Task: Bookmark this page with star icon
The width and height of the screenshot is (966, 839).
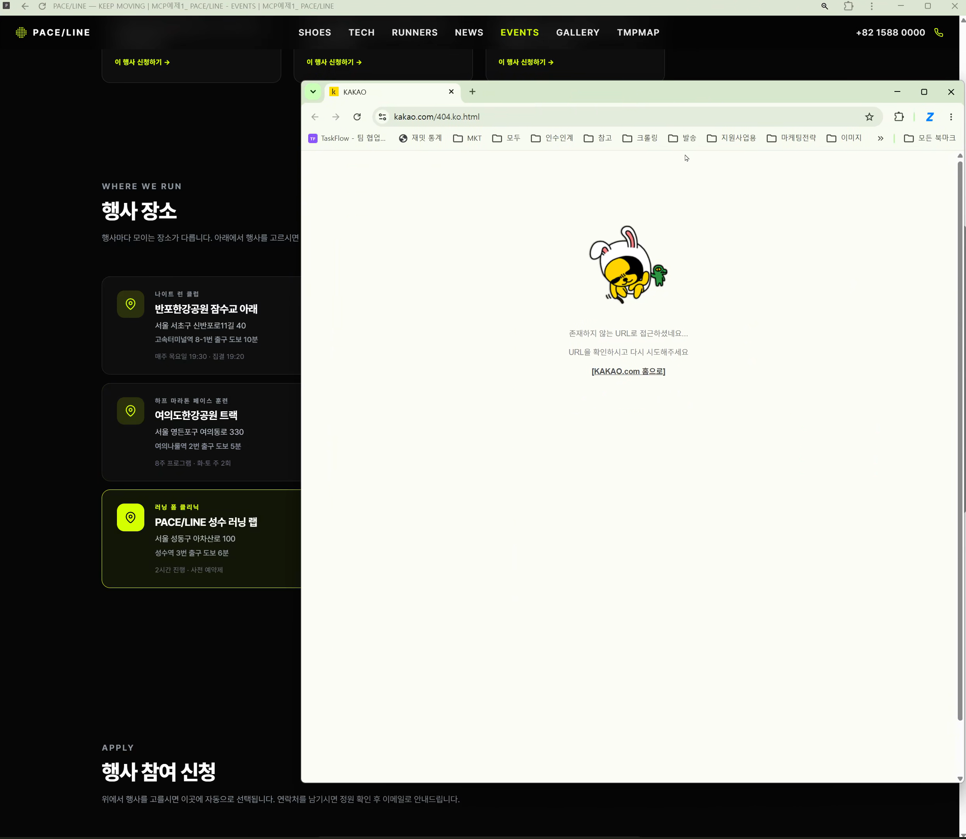Action: pyautogui.click(x=869, y=117)
